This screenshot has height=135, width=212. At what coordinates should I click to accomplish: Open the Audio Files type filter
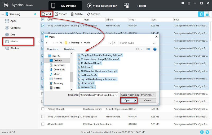tap(138, 95)
